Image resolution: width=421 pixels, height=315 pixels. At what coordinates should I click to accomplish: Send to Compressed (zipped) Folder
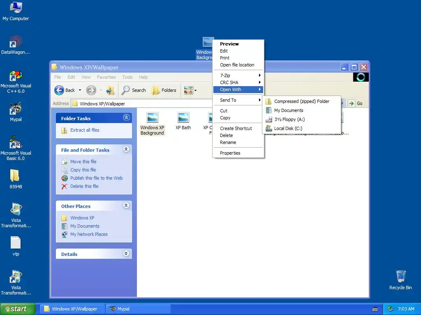point(301,101)
